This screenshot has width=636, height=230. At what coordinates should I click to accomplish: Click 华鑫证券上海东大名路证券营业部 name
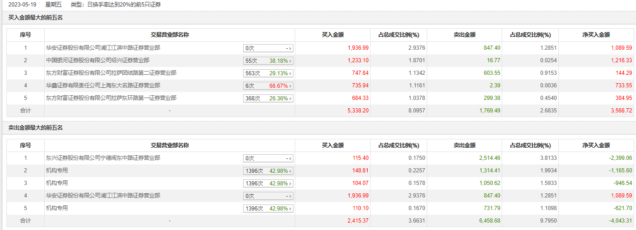coord(103,85)
